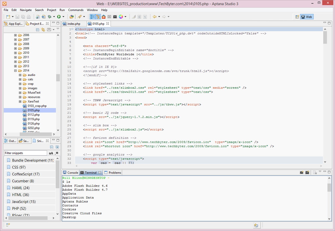Click the terminal prompt line '$ ls'
335x231 pixels.
point(66,182)
